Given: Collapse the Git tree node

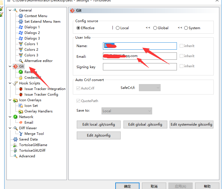Looking at the screenshot, I should click(x=10, y=66).
